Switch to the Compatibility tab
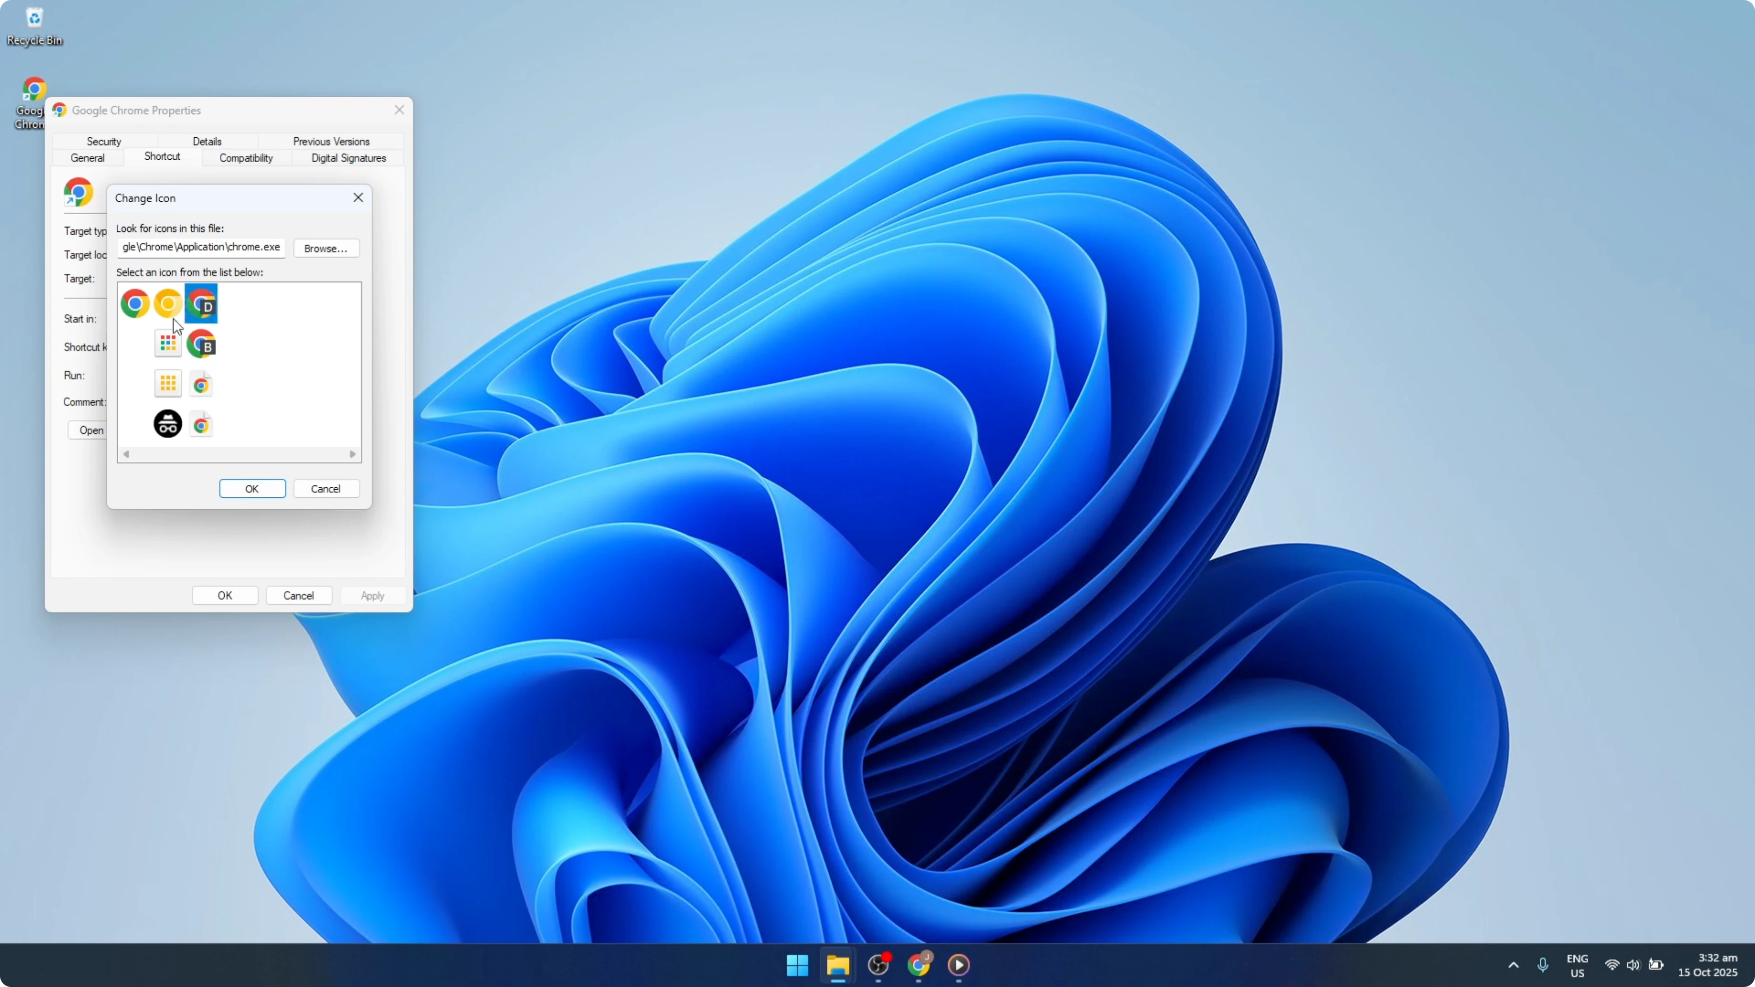This screenshot has height=987, width=1755. point(246,157)
